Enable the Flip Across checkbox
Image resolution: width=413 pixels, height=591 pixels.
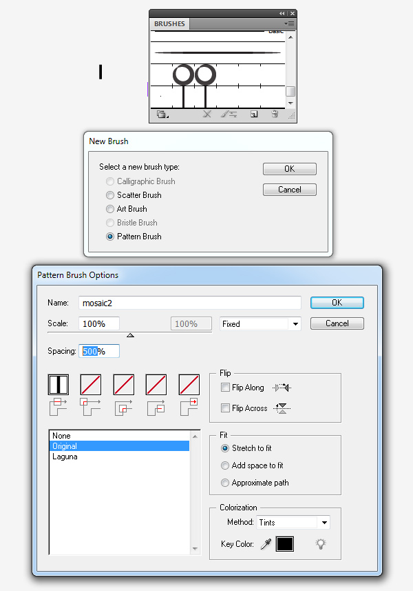pyautogui.click(x=226, y=408)
